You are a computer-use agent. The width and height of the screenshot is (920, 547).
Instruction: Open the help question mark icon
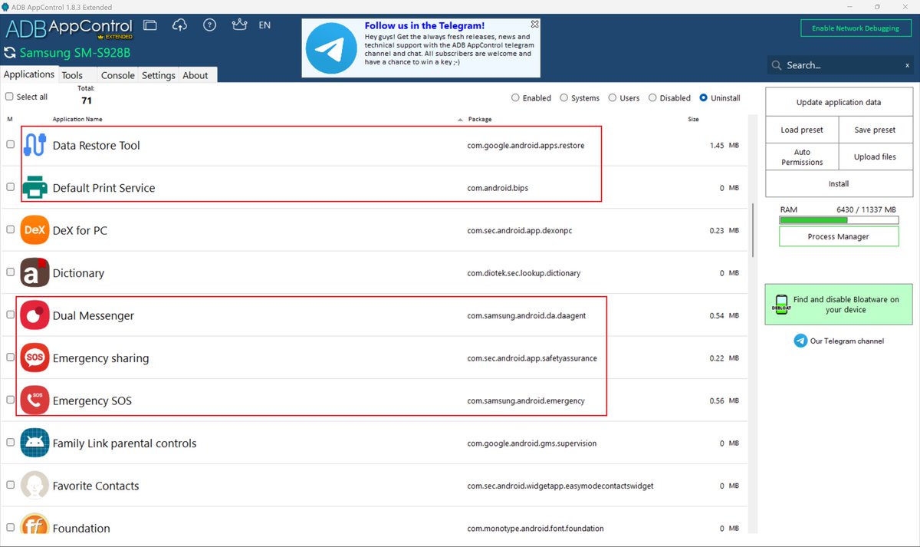(209, 25)
